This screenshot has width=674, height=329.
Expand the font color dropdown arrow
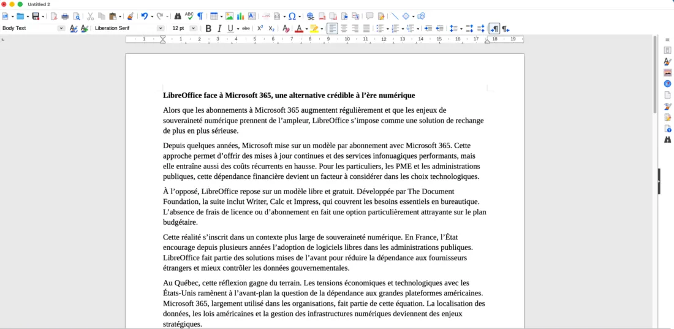(306, 28)
